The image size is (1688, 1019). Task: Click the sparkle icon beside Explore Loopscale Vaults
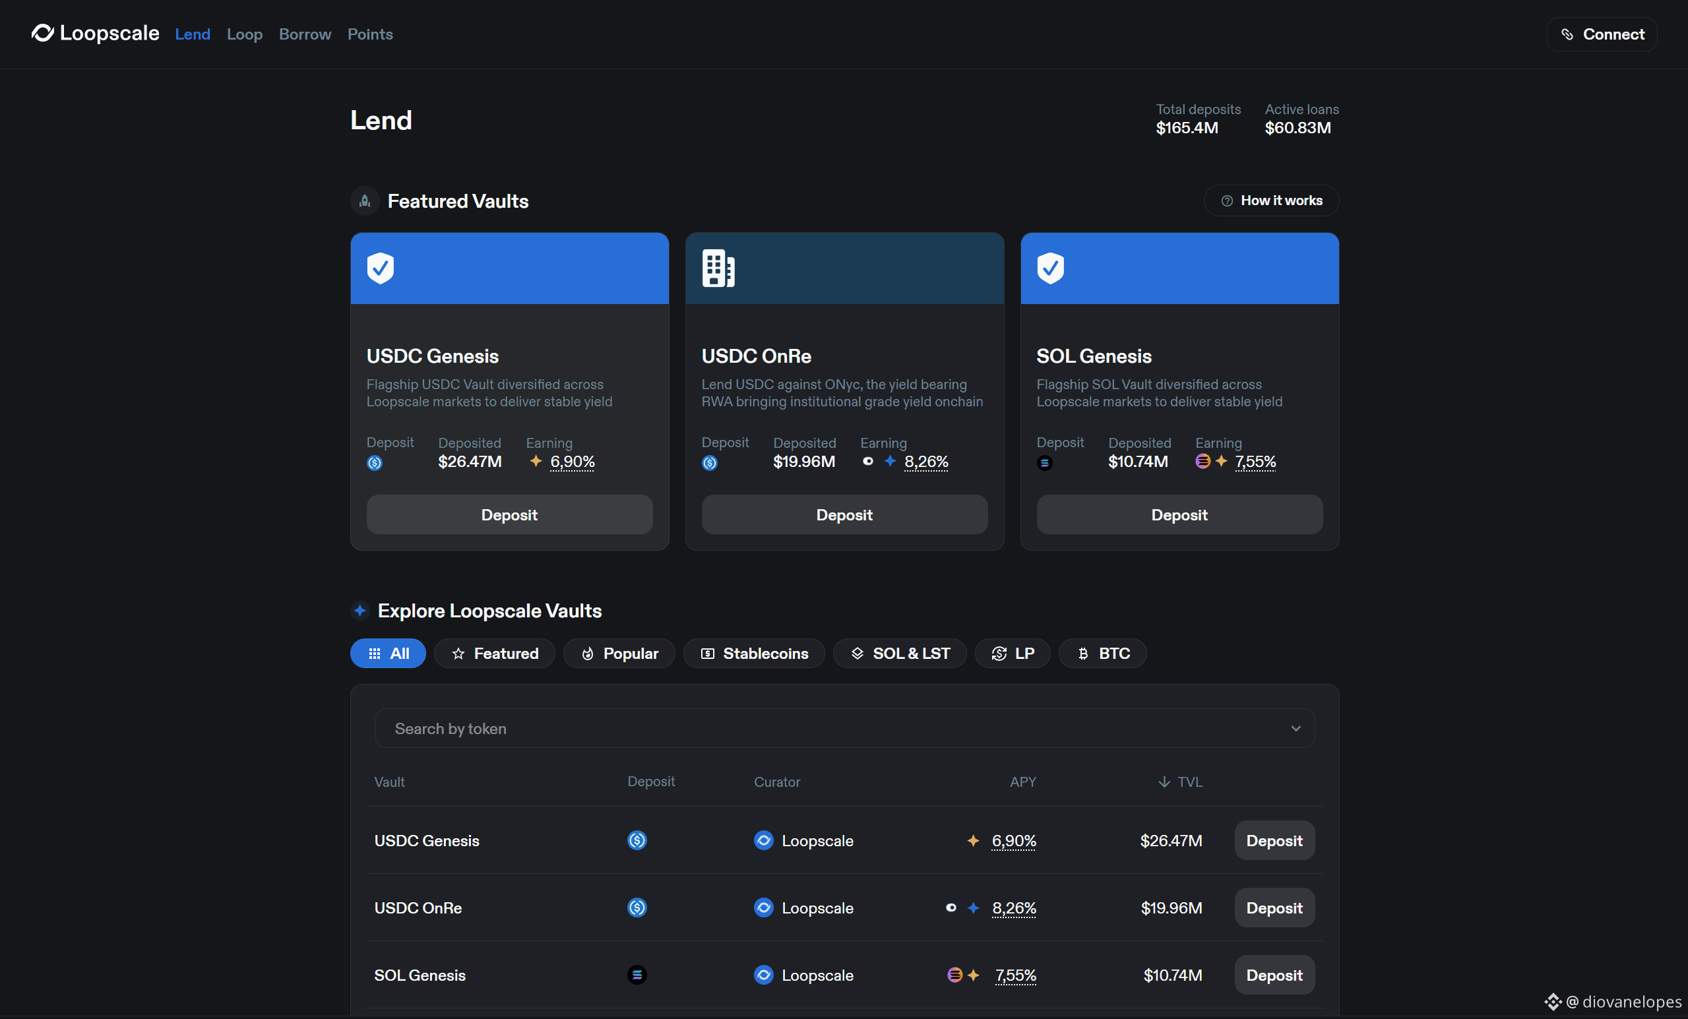pos(359,610)
